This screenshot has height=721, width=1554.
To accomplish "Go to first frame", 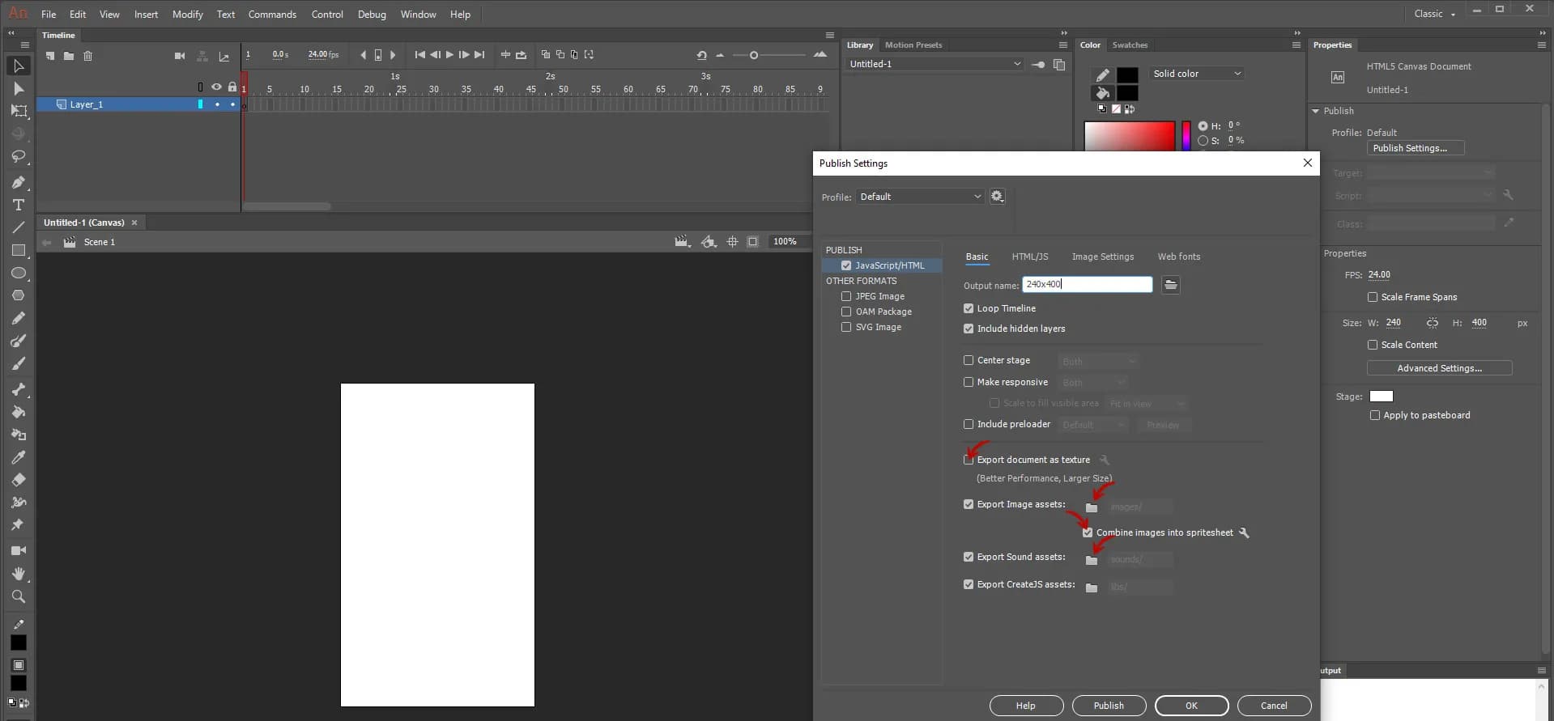I will (419, 55).
